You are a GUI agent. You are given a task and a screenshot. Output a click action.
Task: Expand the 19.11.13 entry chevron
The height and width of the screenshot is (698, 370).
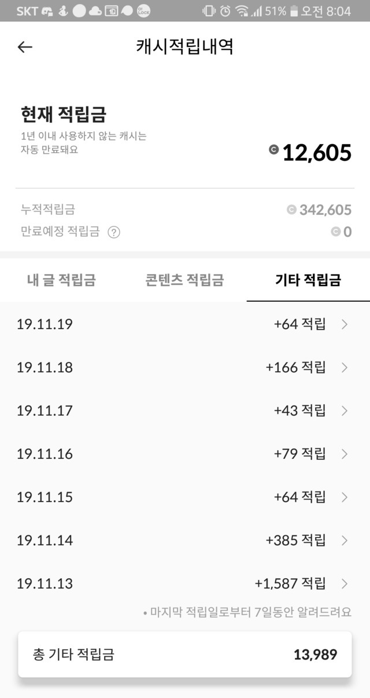pos(345,583)
